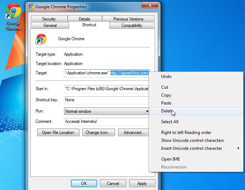Click the Shortcut key: label
245x190 pixels.
[x=47, y=100]
